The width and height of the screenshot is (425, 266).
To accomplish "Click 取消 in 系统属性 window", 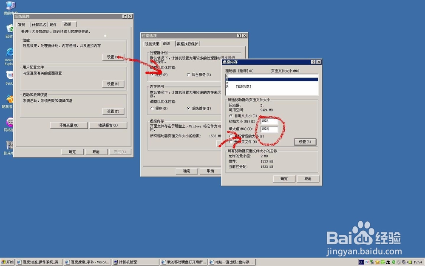I will [x=96, y=152].
